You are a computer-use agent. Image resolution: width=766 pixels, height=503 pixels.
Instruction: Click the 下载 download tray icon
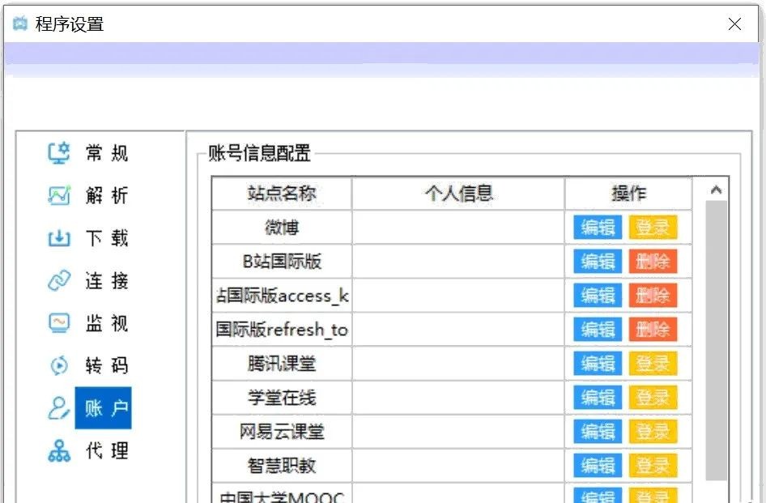point(59,238)
